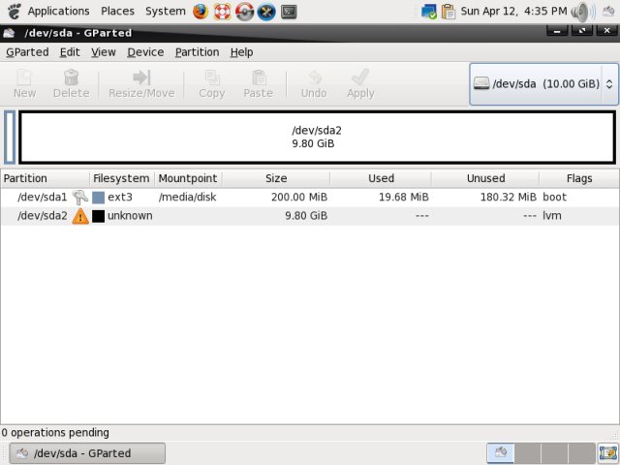Screen dimensions: 620x465
Task: Sort by the Size column header
Action: click(276, 178)
